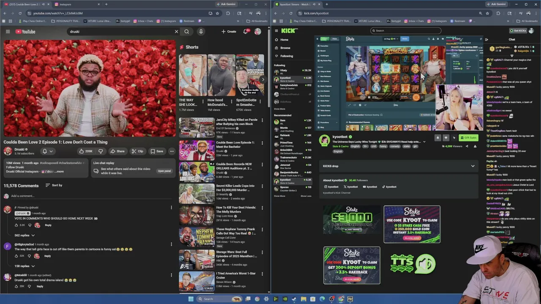Open the YouTube hamburger guide menu
Viewport: 541px width, 304px height.
coord(8,32)
